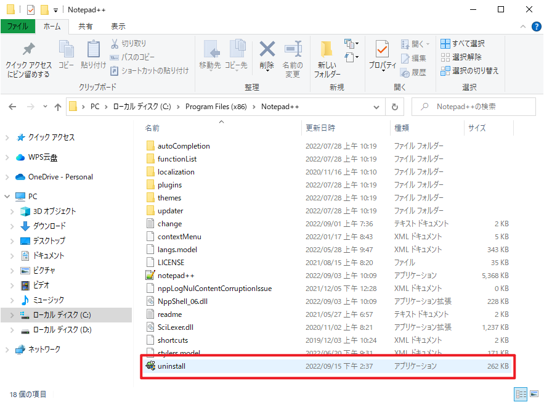Switch to the ホーム ribbon tab
The image size is (544, 402).
[52, 27]
